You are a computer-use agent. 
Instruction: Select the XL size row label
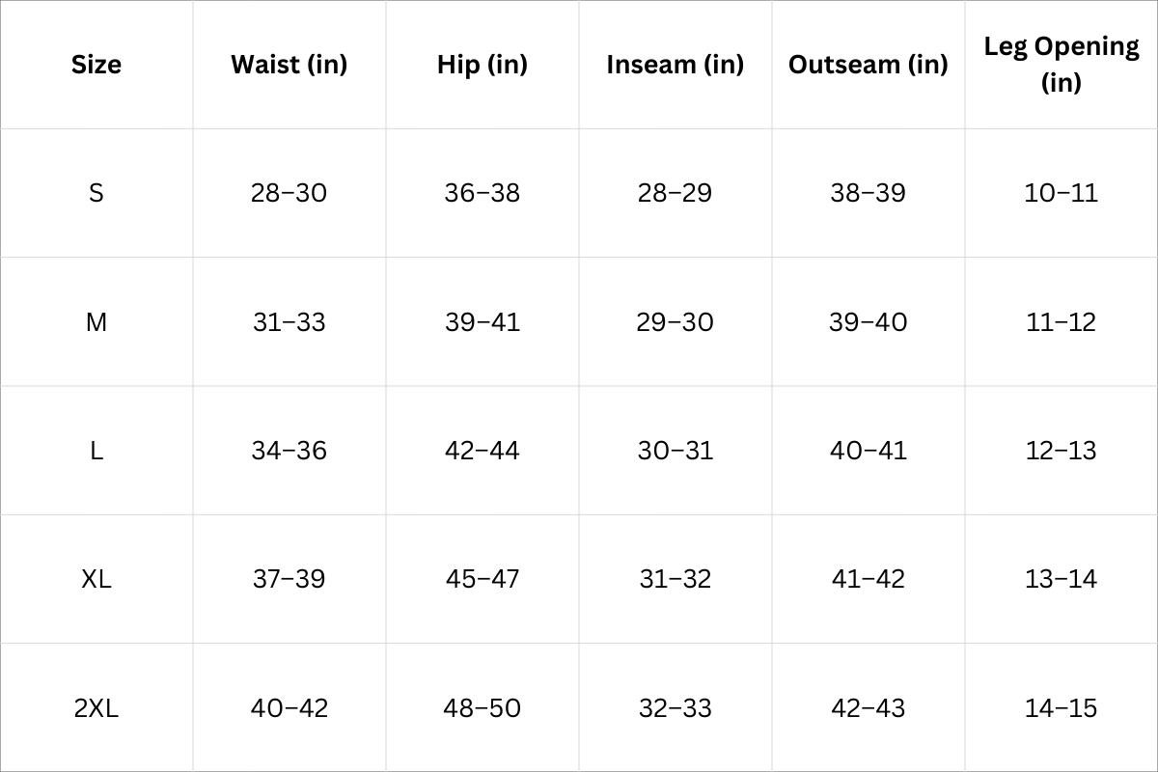pyautogui.click(x=96, y=579)
